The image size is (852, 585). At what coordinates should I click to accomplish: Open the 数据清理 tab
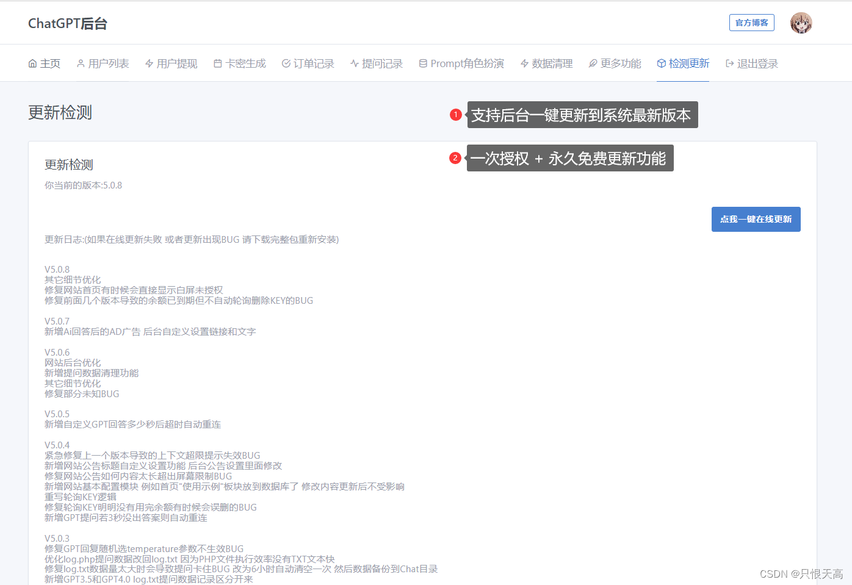coord(547,63)
